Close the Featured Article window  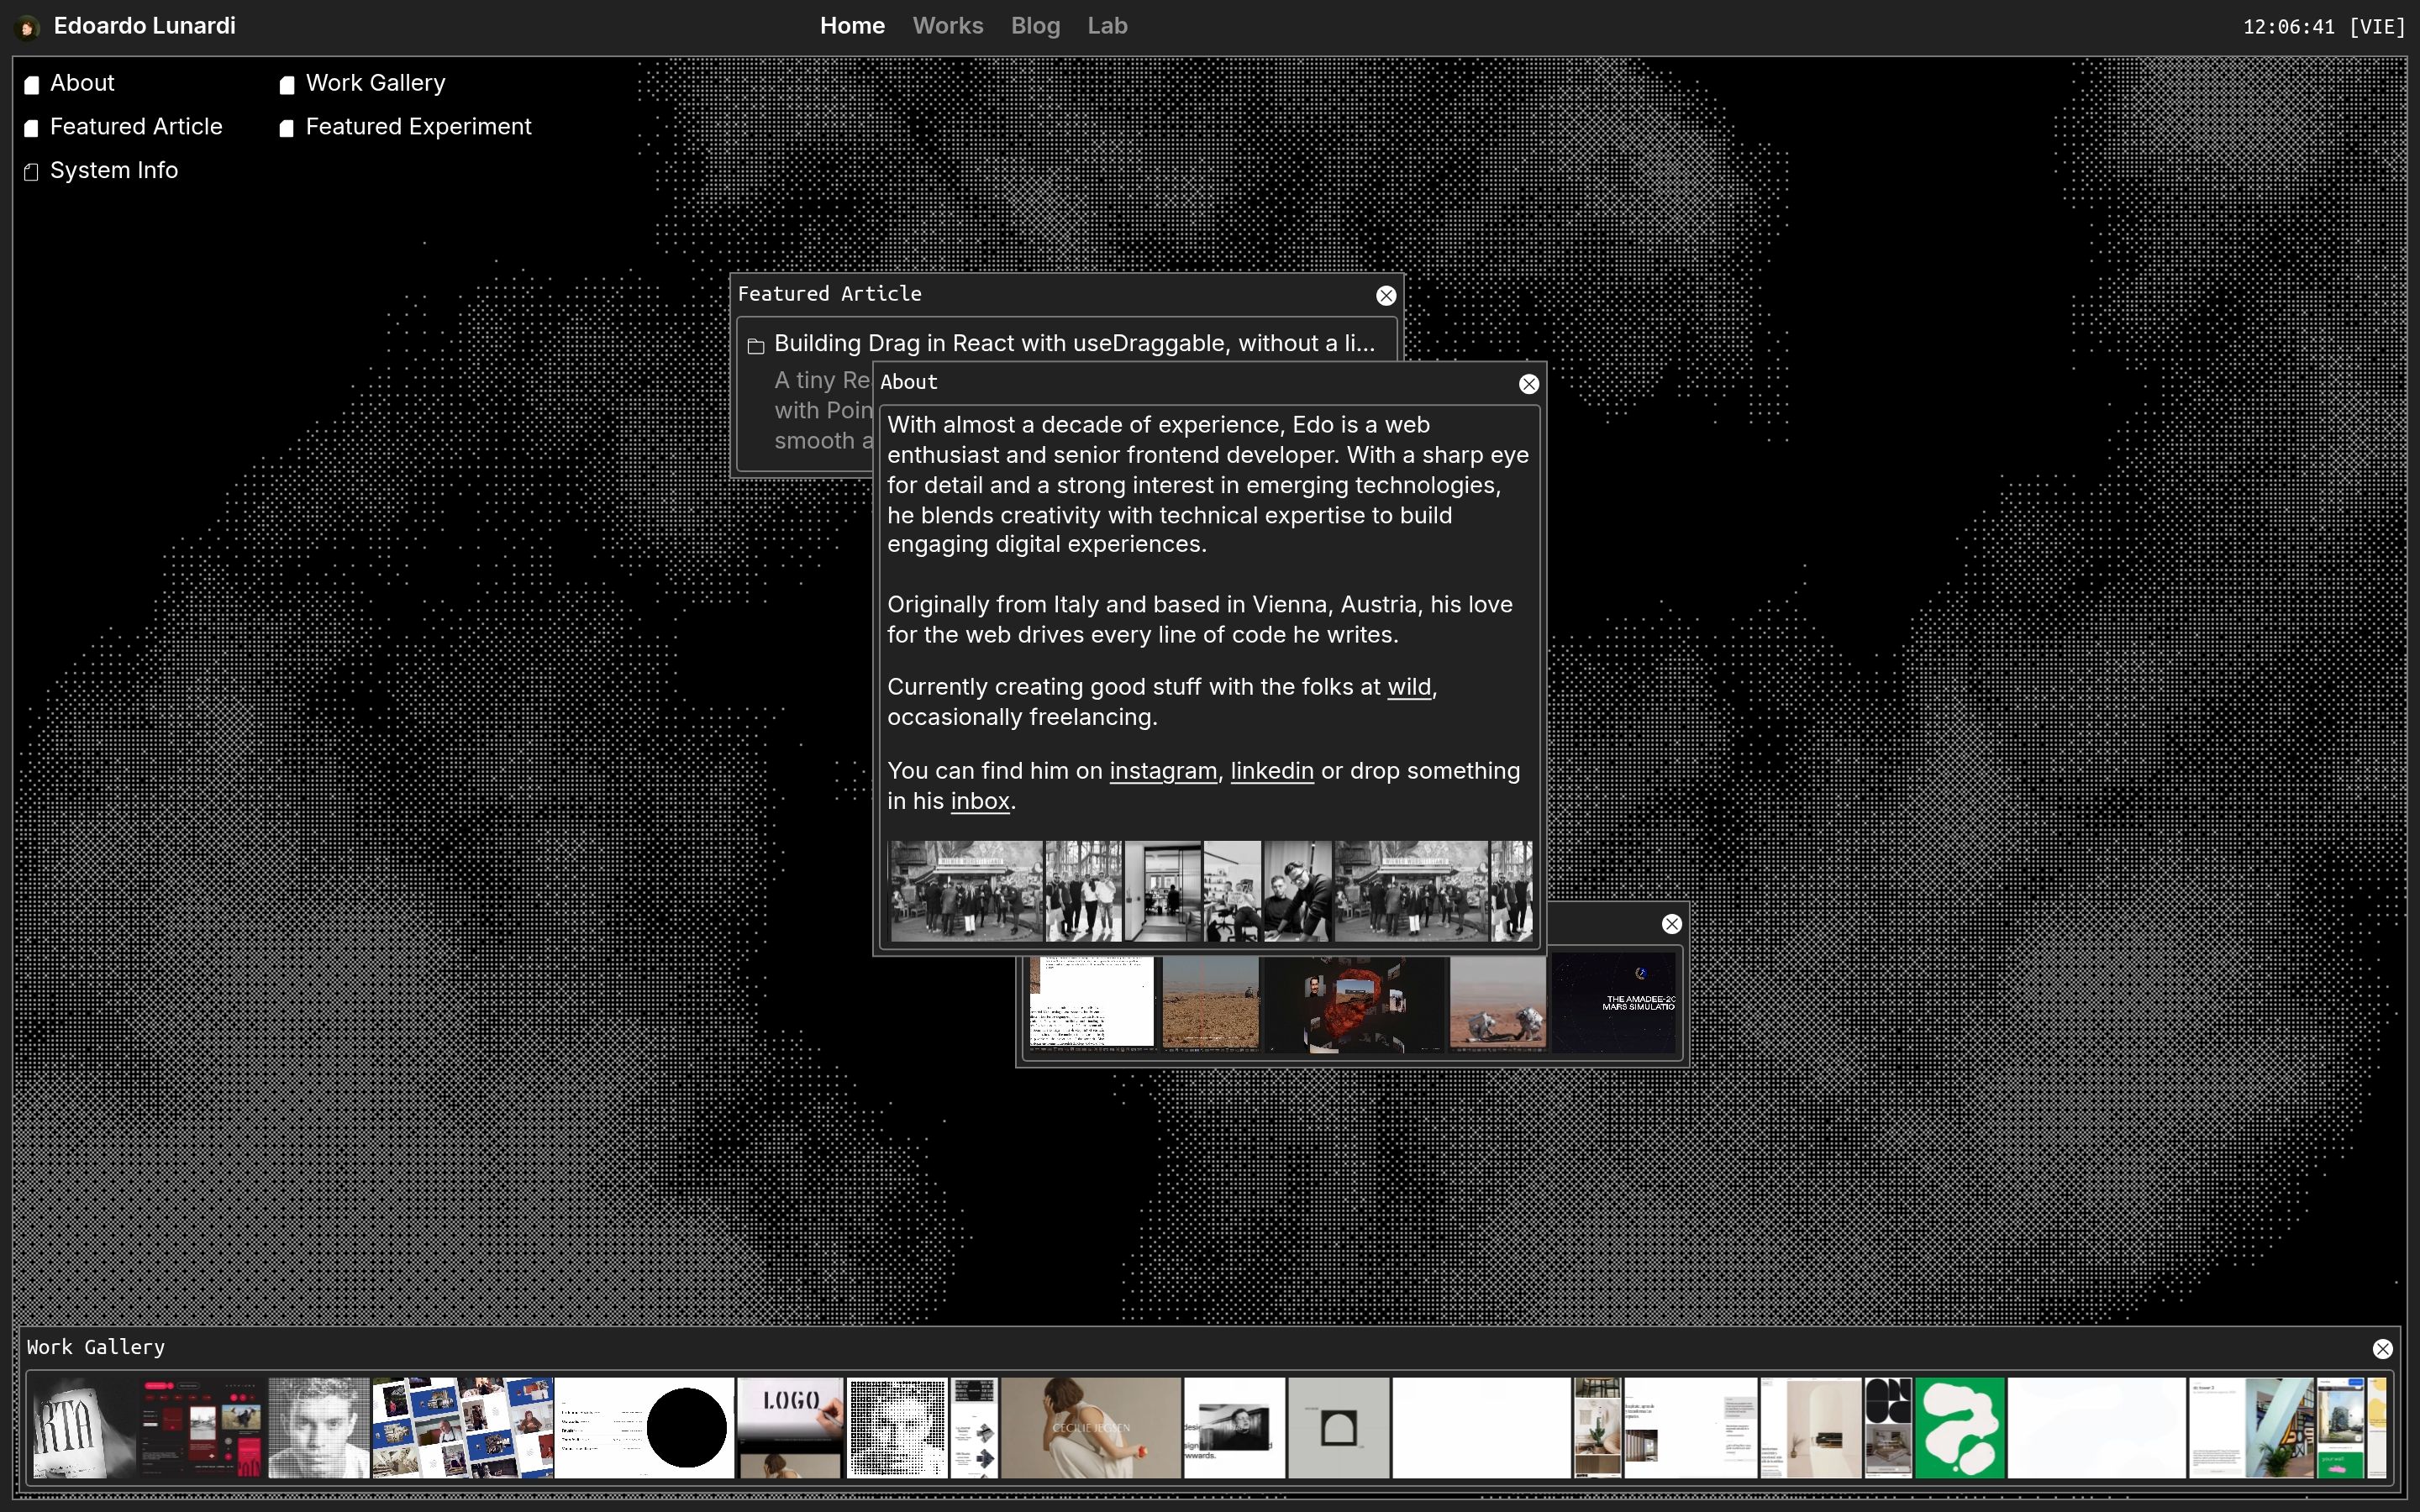(1385, 296)
